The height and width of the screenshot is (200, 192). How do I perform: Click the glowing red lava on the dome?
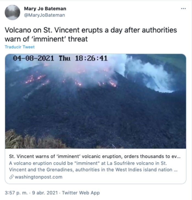(112, 84)
